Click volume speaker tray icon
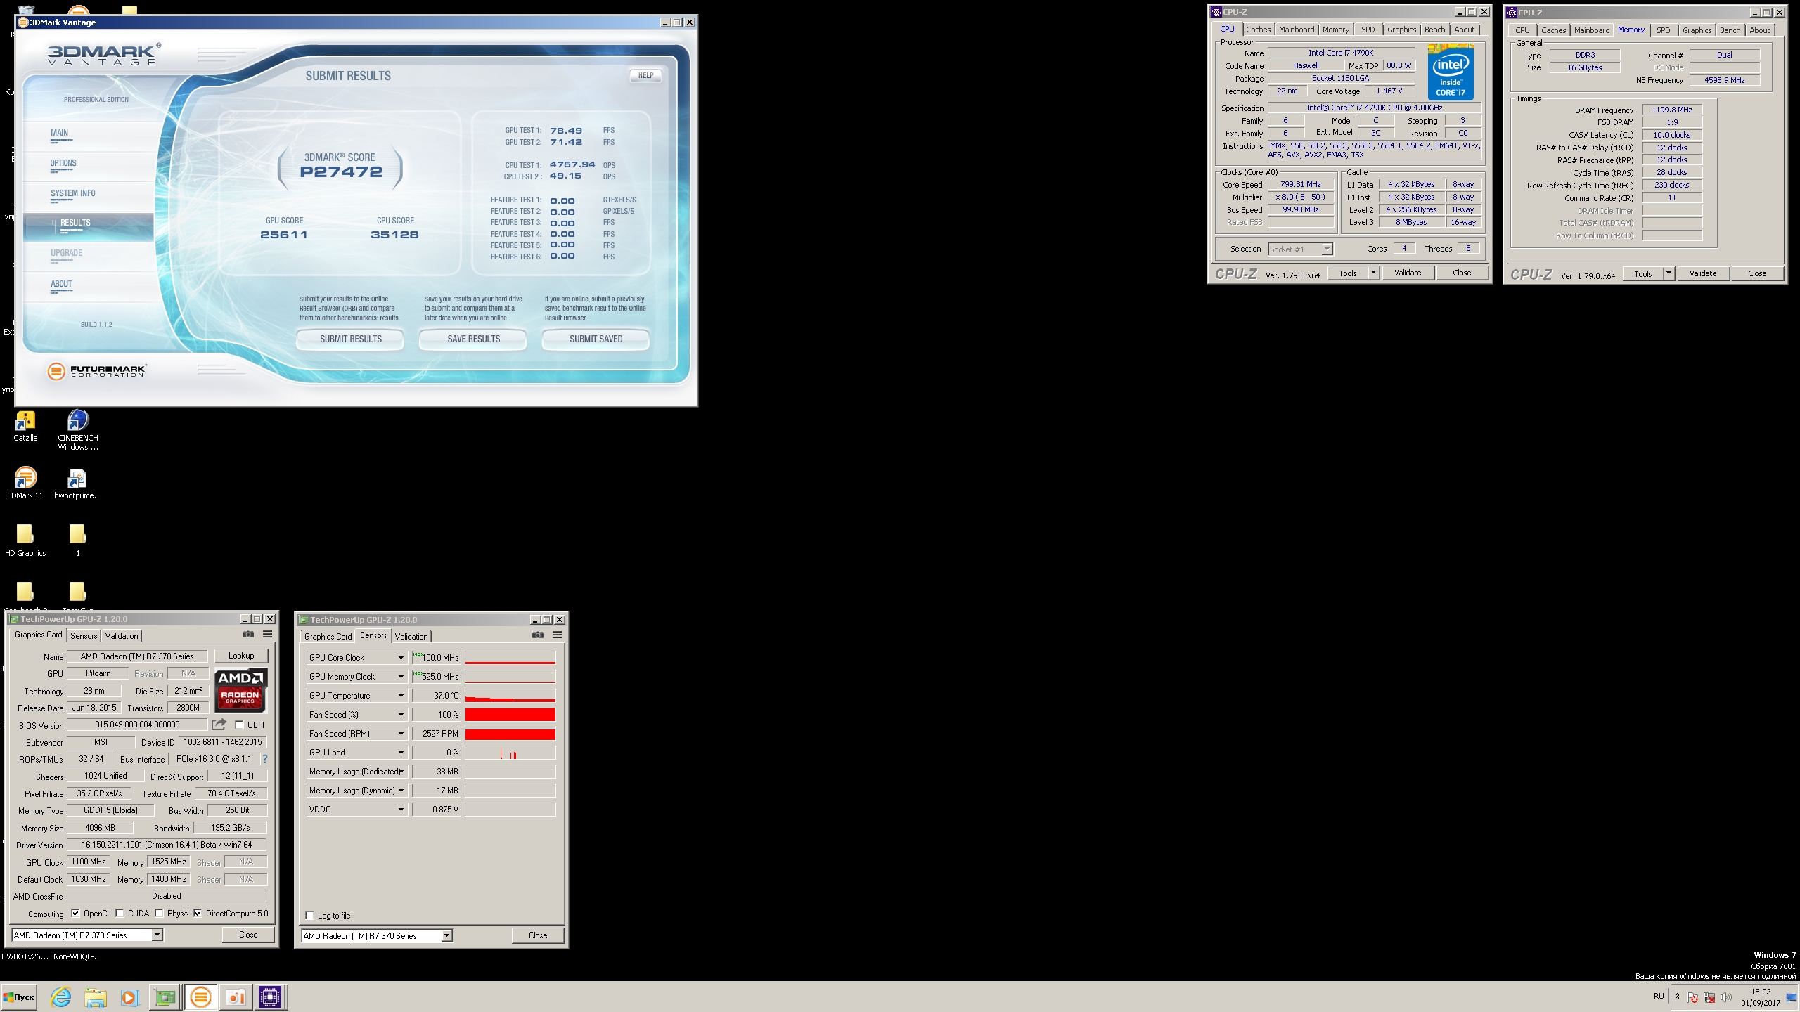The image size is (1800, 1012). (x=1725, y=997)
